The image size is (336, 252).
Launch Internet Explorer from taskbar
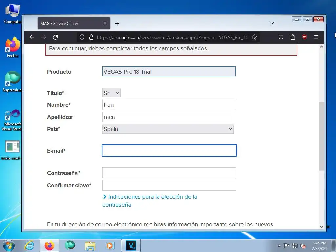tap(29, 245)
